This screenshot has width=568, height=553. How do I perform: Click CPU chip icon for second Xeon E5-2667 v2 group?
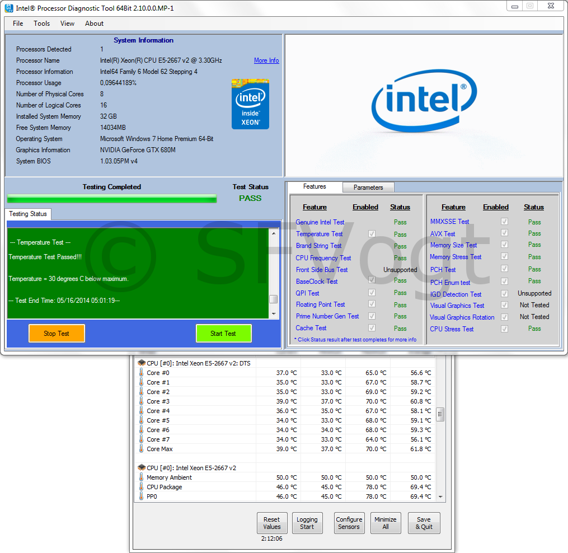(x=142, y=467)
